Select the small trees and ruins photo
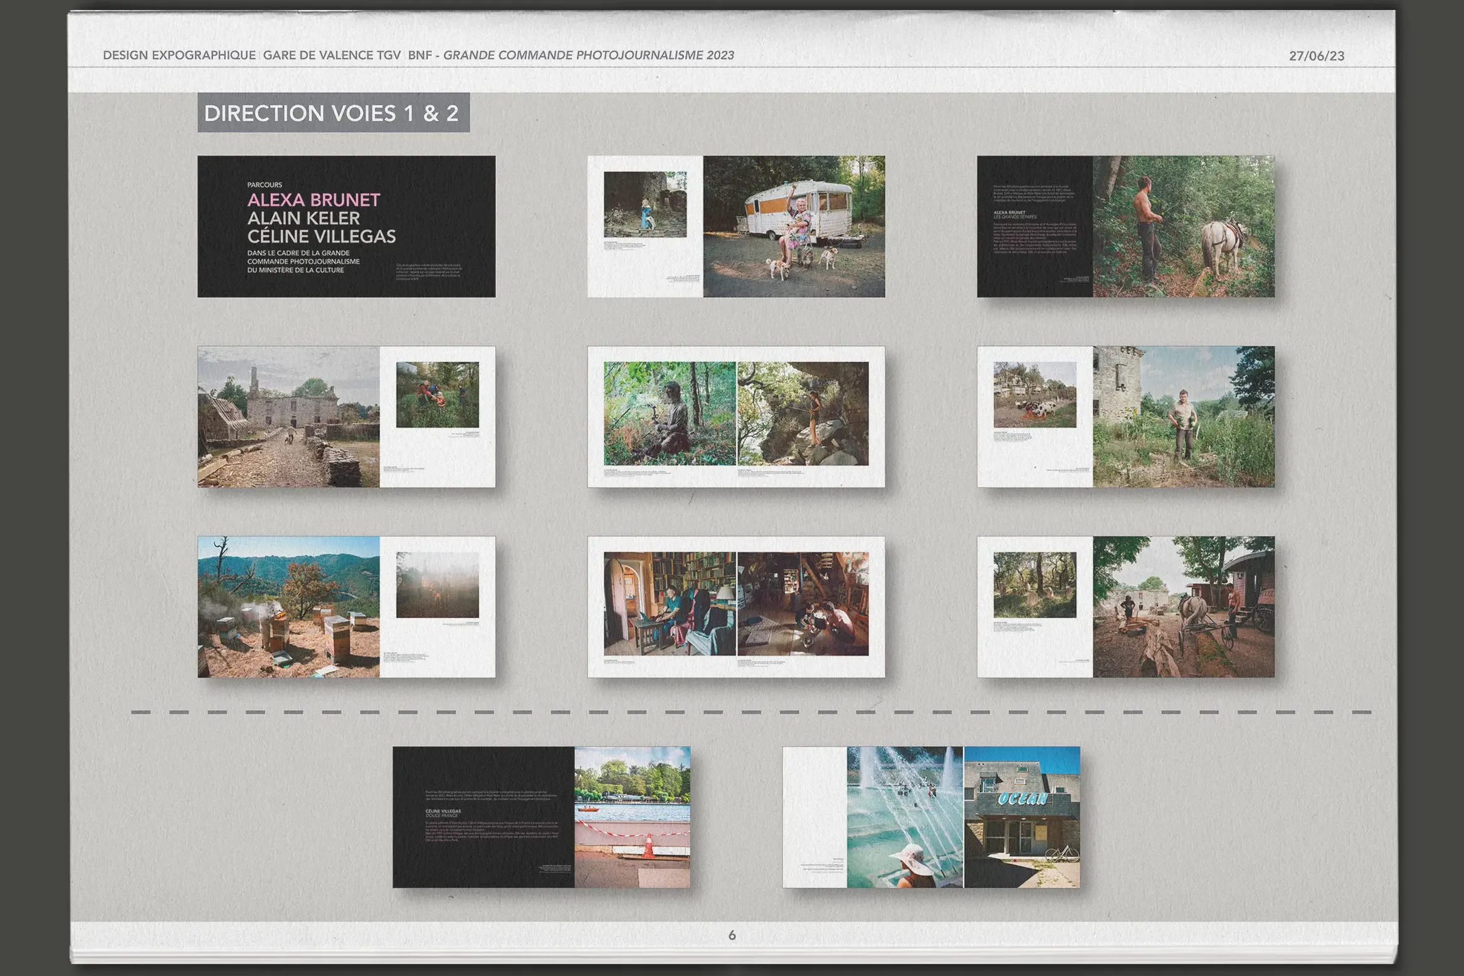 1035,585
